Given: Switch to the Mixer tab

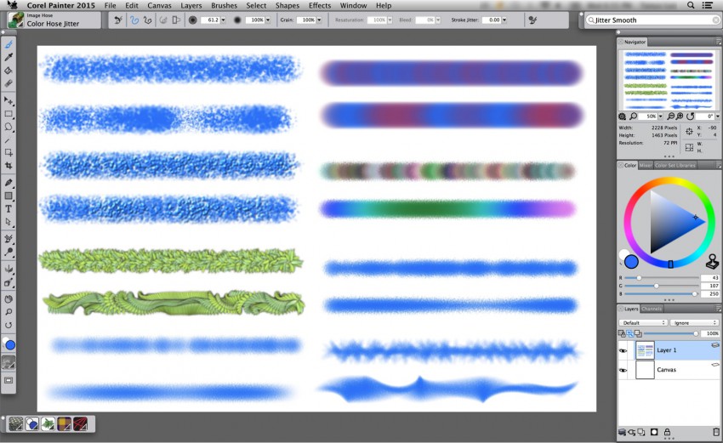Looking at the screenshot, I should 646,165.
